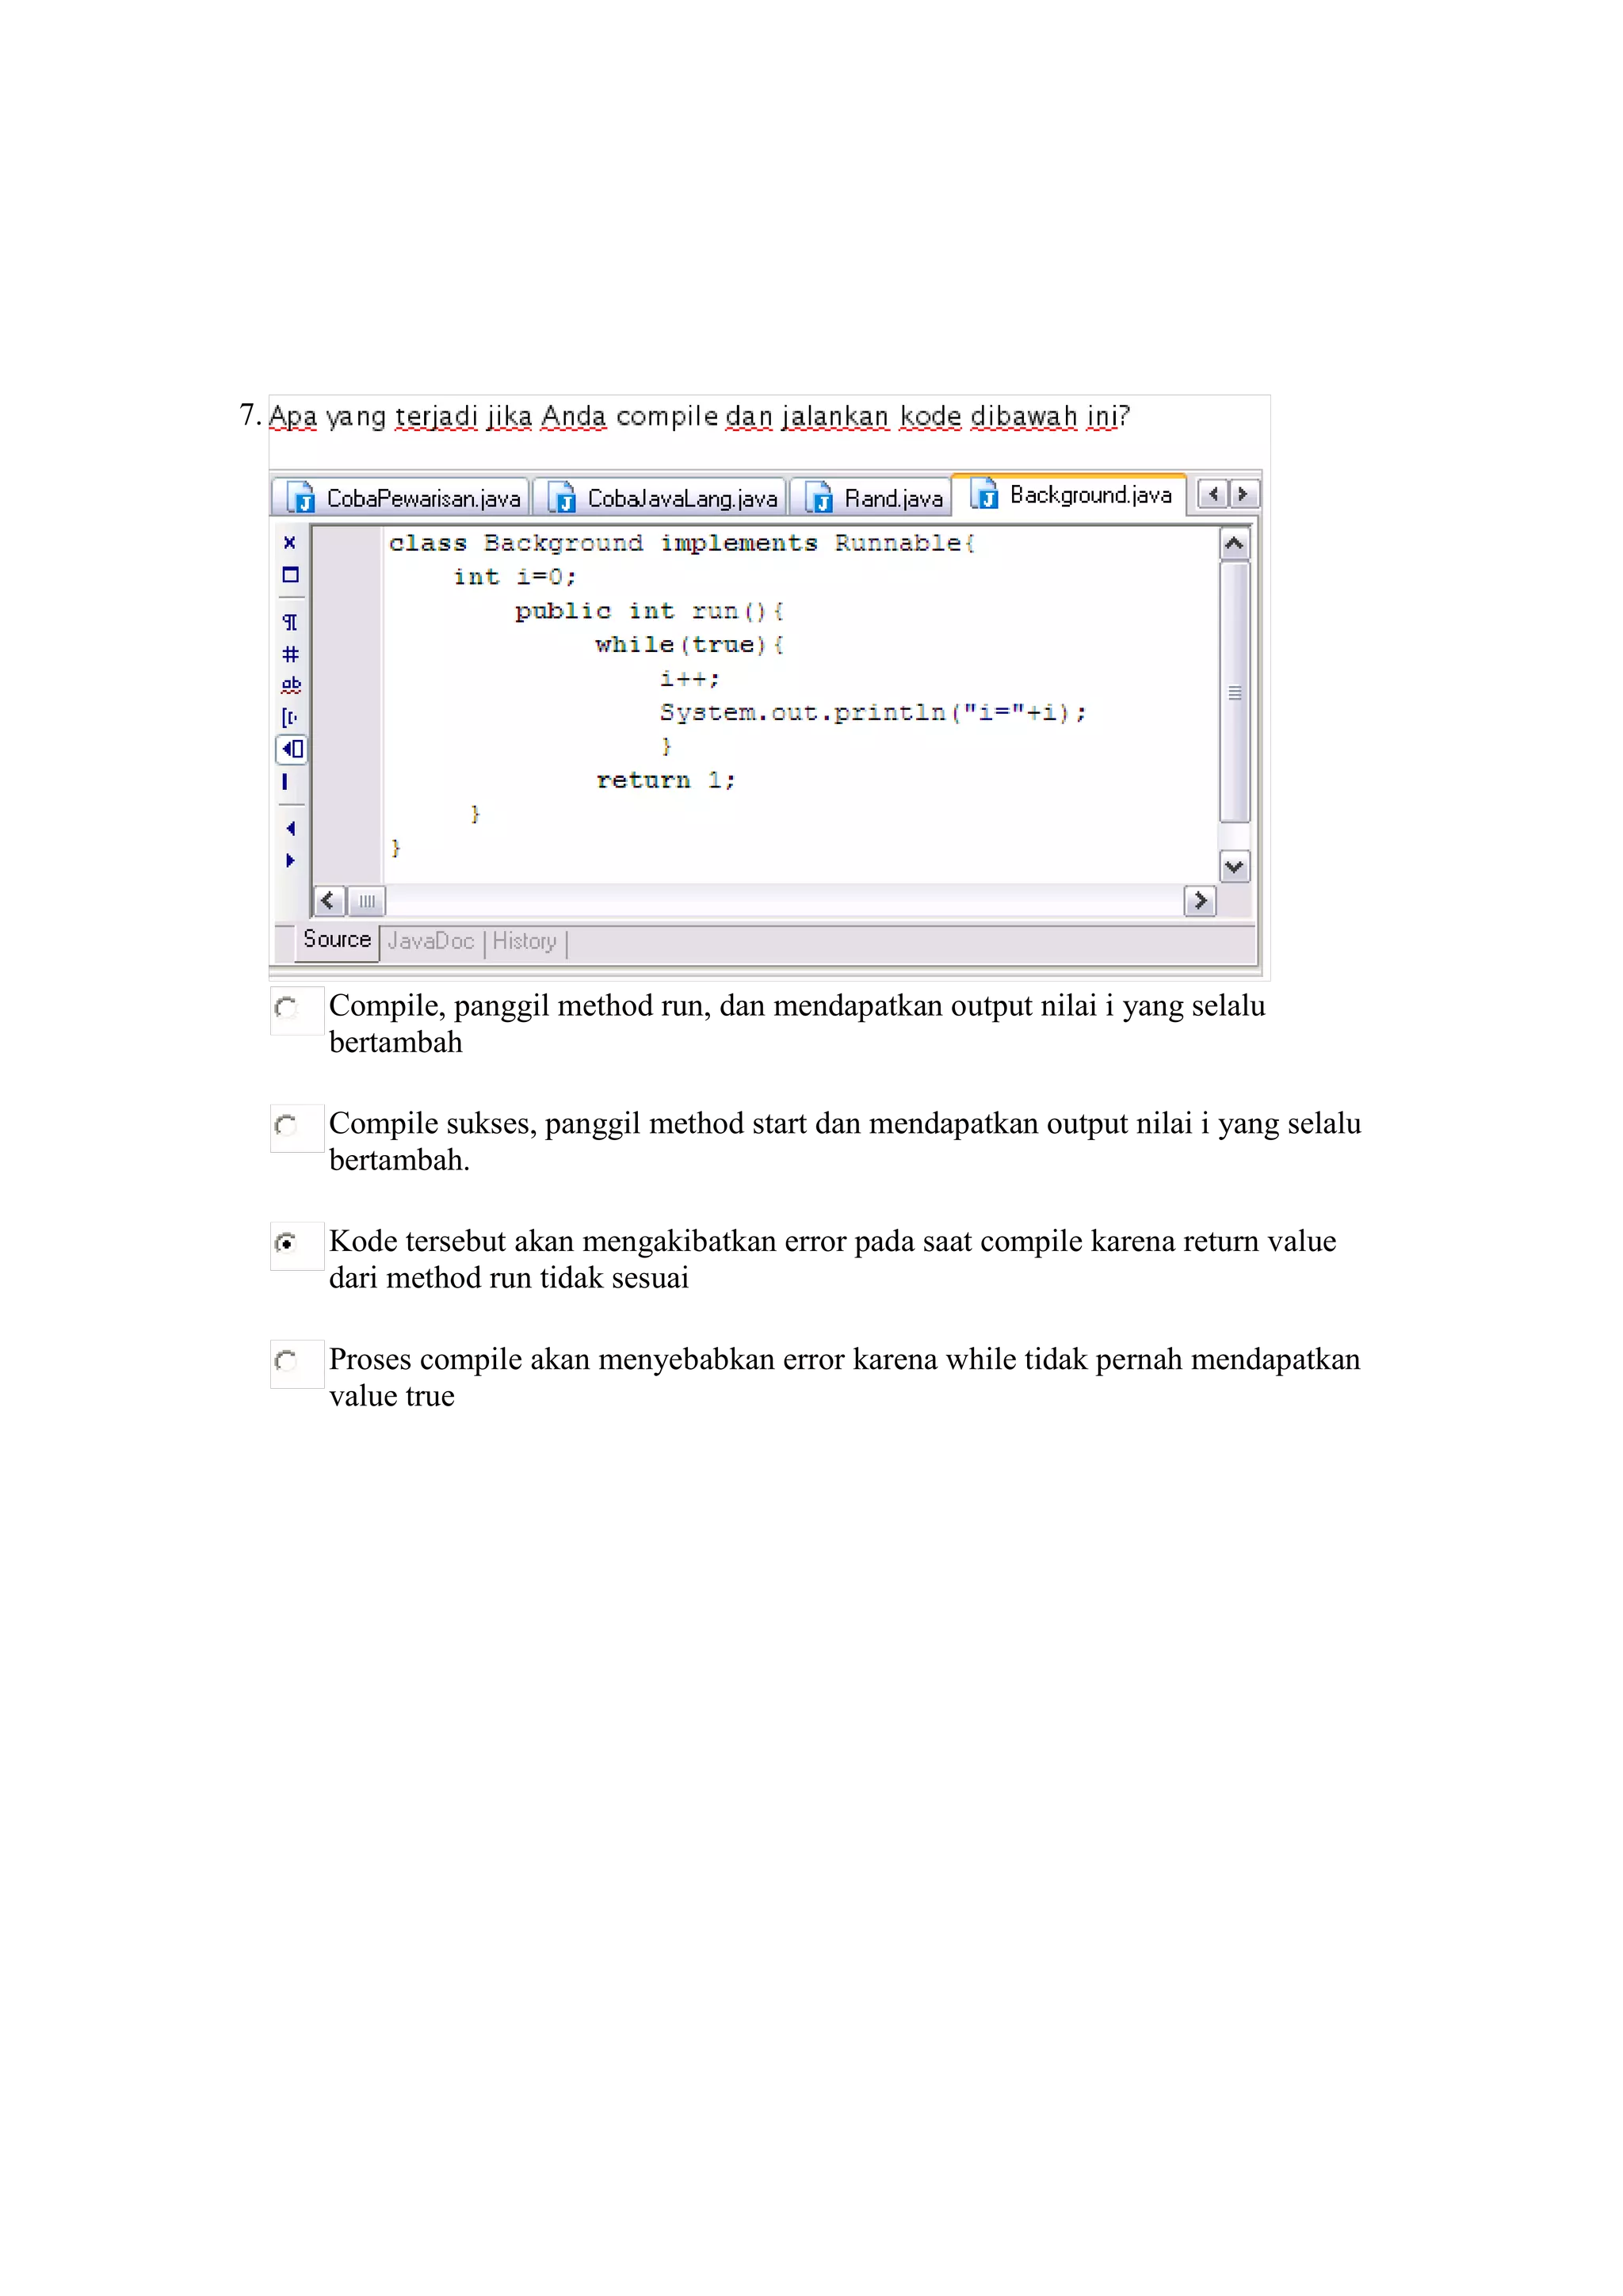Select answer 'Compile, panggil method run' radio
The height and width of the screenshot is (2296, 1623).
point(286,1007)
